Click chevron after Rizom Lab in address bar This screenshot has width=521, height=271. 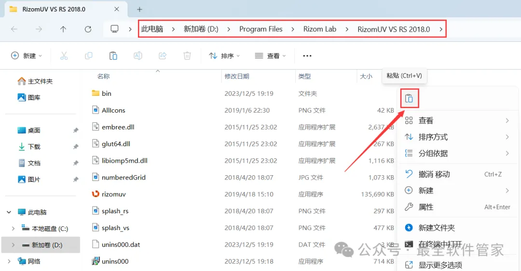click(x=347, y=29)
